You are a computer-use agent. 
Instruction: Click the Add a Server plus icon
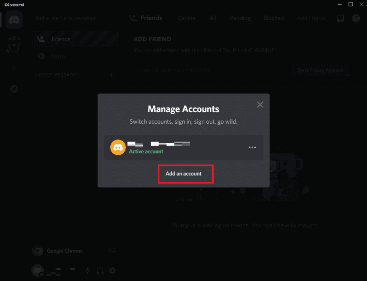(14, 67)
